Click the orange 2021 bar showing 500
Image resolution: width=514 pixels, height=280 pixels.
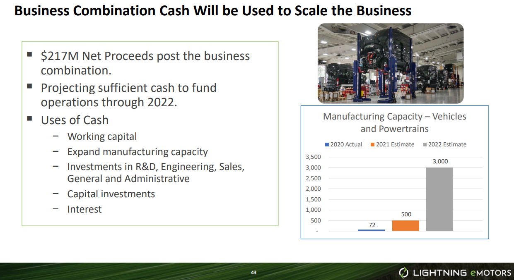[x=406, y=225]
